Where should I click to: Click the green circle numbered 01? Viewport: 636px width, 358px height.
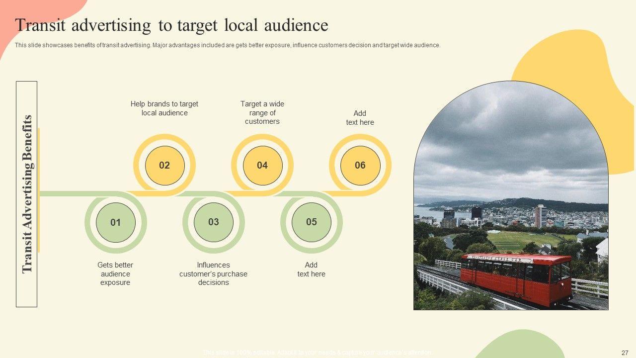click(x=115, y=222)
